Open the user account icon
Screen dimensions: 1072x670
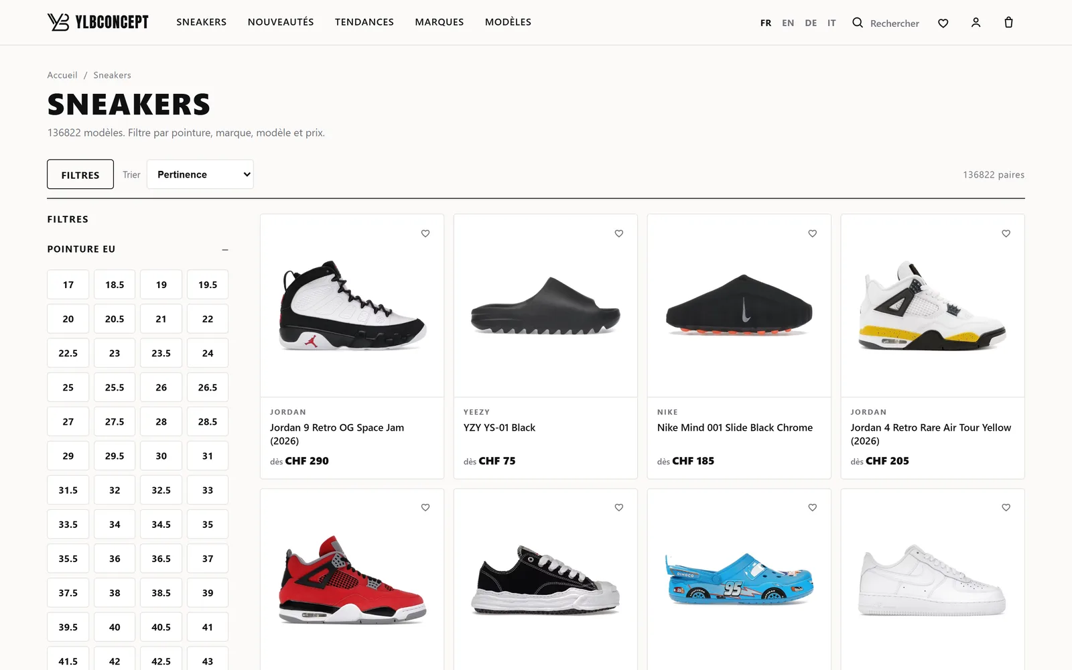coord(976,23)
